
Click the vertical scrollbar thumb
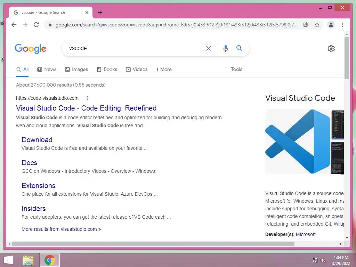(347, 58)
